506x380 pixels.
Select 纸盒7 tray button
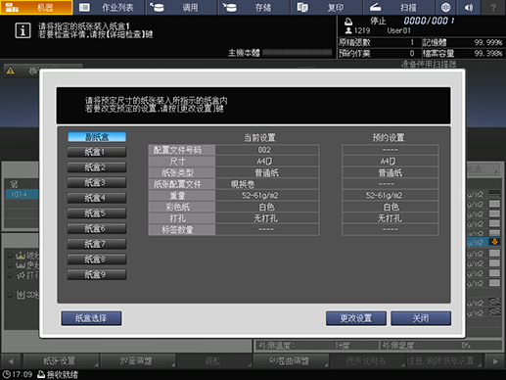(x=97, y=244)
